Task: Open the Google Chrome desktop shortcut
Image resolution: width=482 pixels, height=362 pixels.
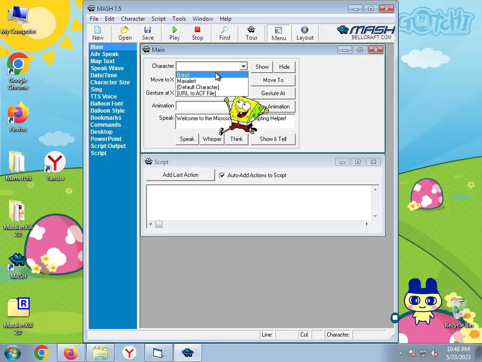Action: 18,72
